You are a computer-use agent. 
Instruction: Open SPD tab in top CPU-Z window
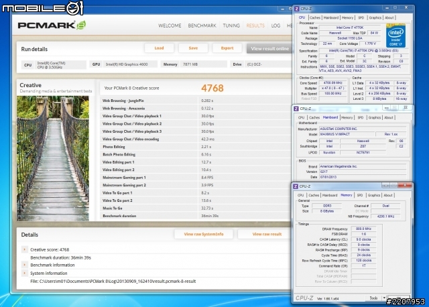361,17
